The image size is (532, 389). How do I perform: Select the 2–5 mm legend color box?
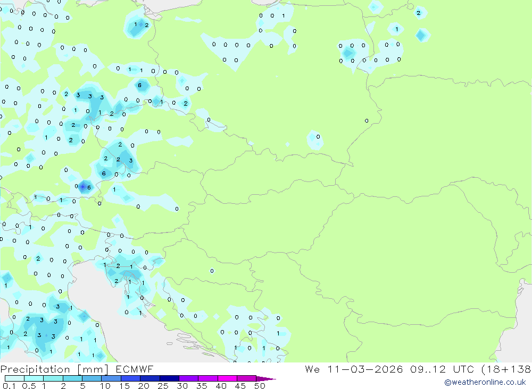coord(72,378)
